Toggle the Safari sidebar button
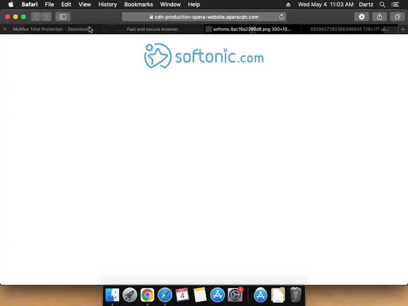The height and width of the screenshot is (306, 408). pos(63,17)
